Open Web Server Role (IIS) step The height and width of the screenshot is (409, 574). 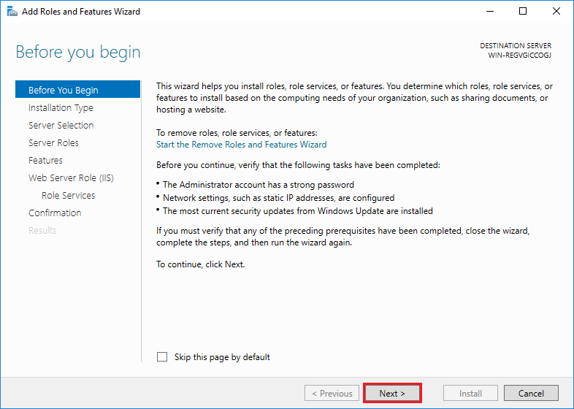pos(71,178)
